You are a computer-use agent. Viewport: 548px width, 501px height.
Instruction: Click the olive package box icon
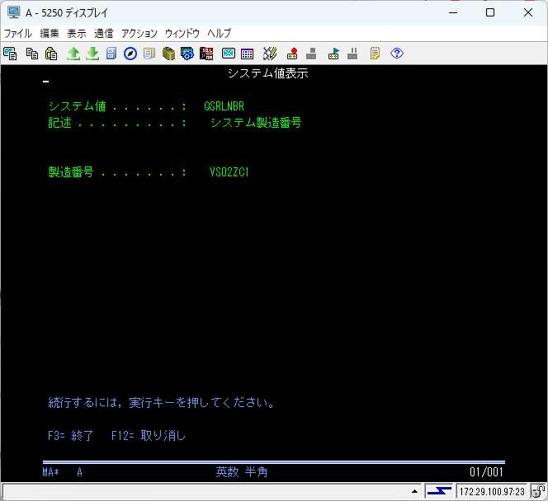point(168,54)
